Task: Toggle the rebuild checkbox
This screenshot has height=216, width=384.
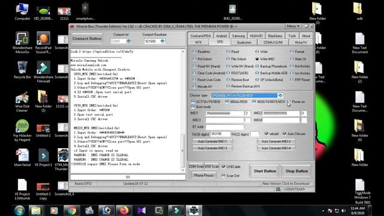Action: 266,134
